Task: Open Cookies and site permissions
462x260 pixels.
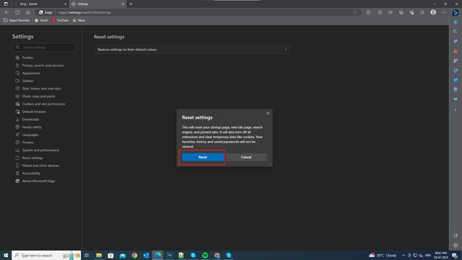Action: tap(44, 104)
